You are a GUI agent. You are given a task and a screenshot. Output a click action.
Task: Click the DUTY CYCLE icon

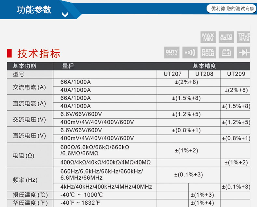172,52
